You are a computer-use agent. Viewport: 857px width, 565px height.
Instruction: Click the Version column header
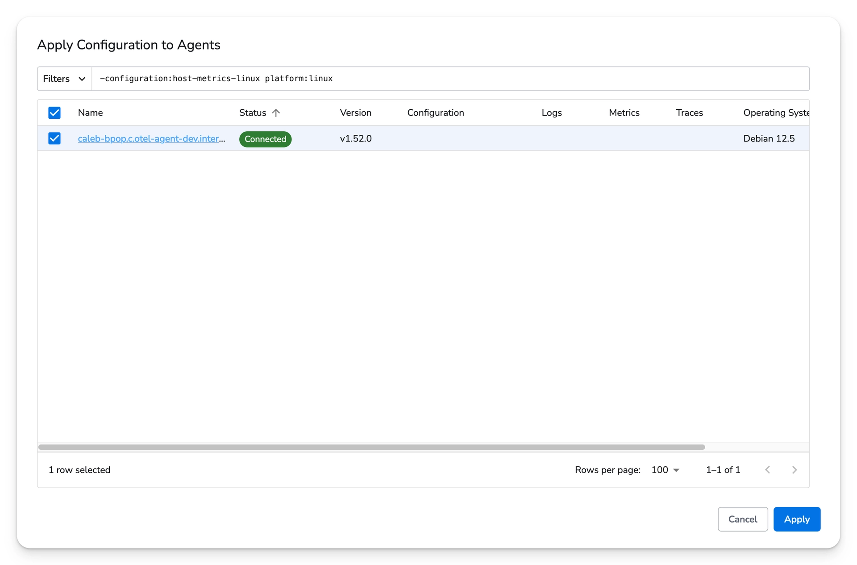[355, 112]
